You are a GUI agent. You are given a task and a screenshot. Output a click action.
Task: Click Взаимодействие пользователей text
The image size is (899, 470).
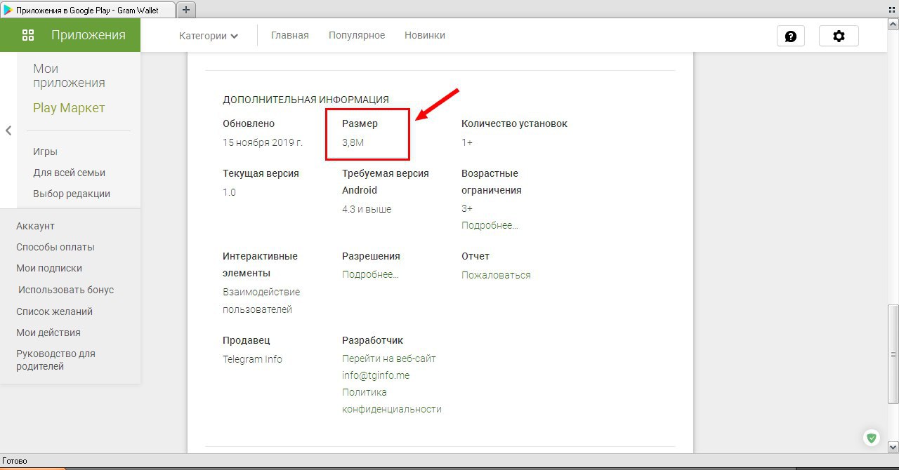tap(261, 300)
